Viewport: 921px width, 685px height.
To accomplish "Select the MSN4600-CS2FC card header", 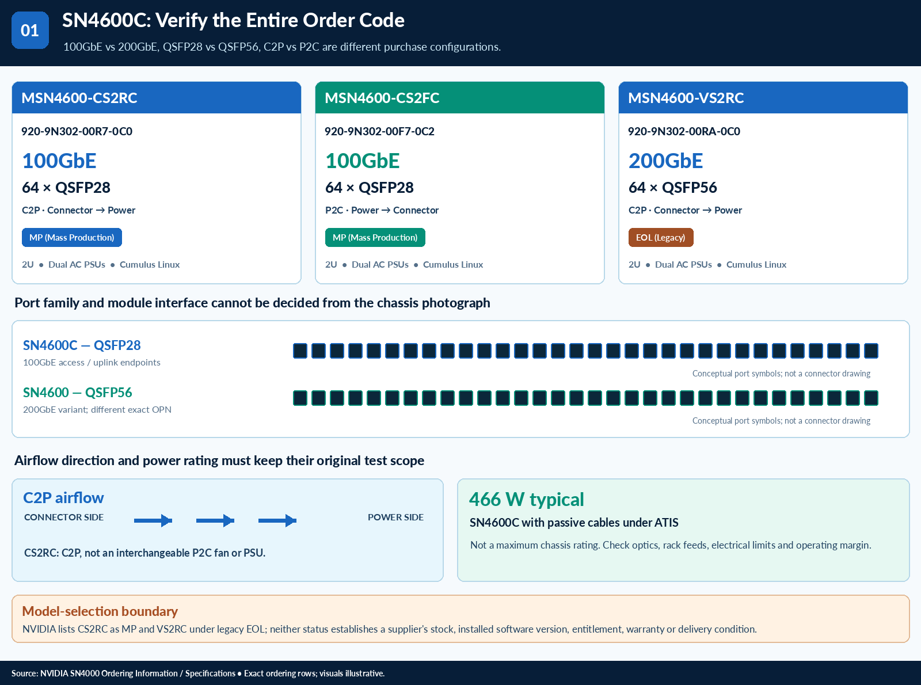I will coord(460,98).
